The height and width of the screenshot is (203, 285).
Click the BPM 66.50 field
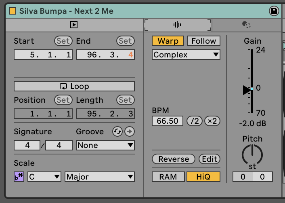click(168, 121)
